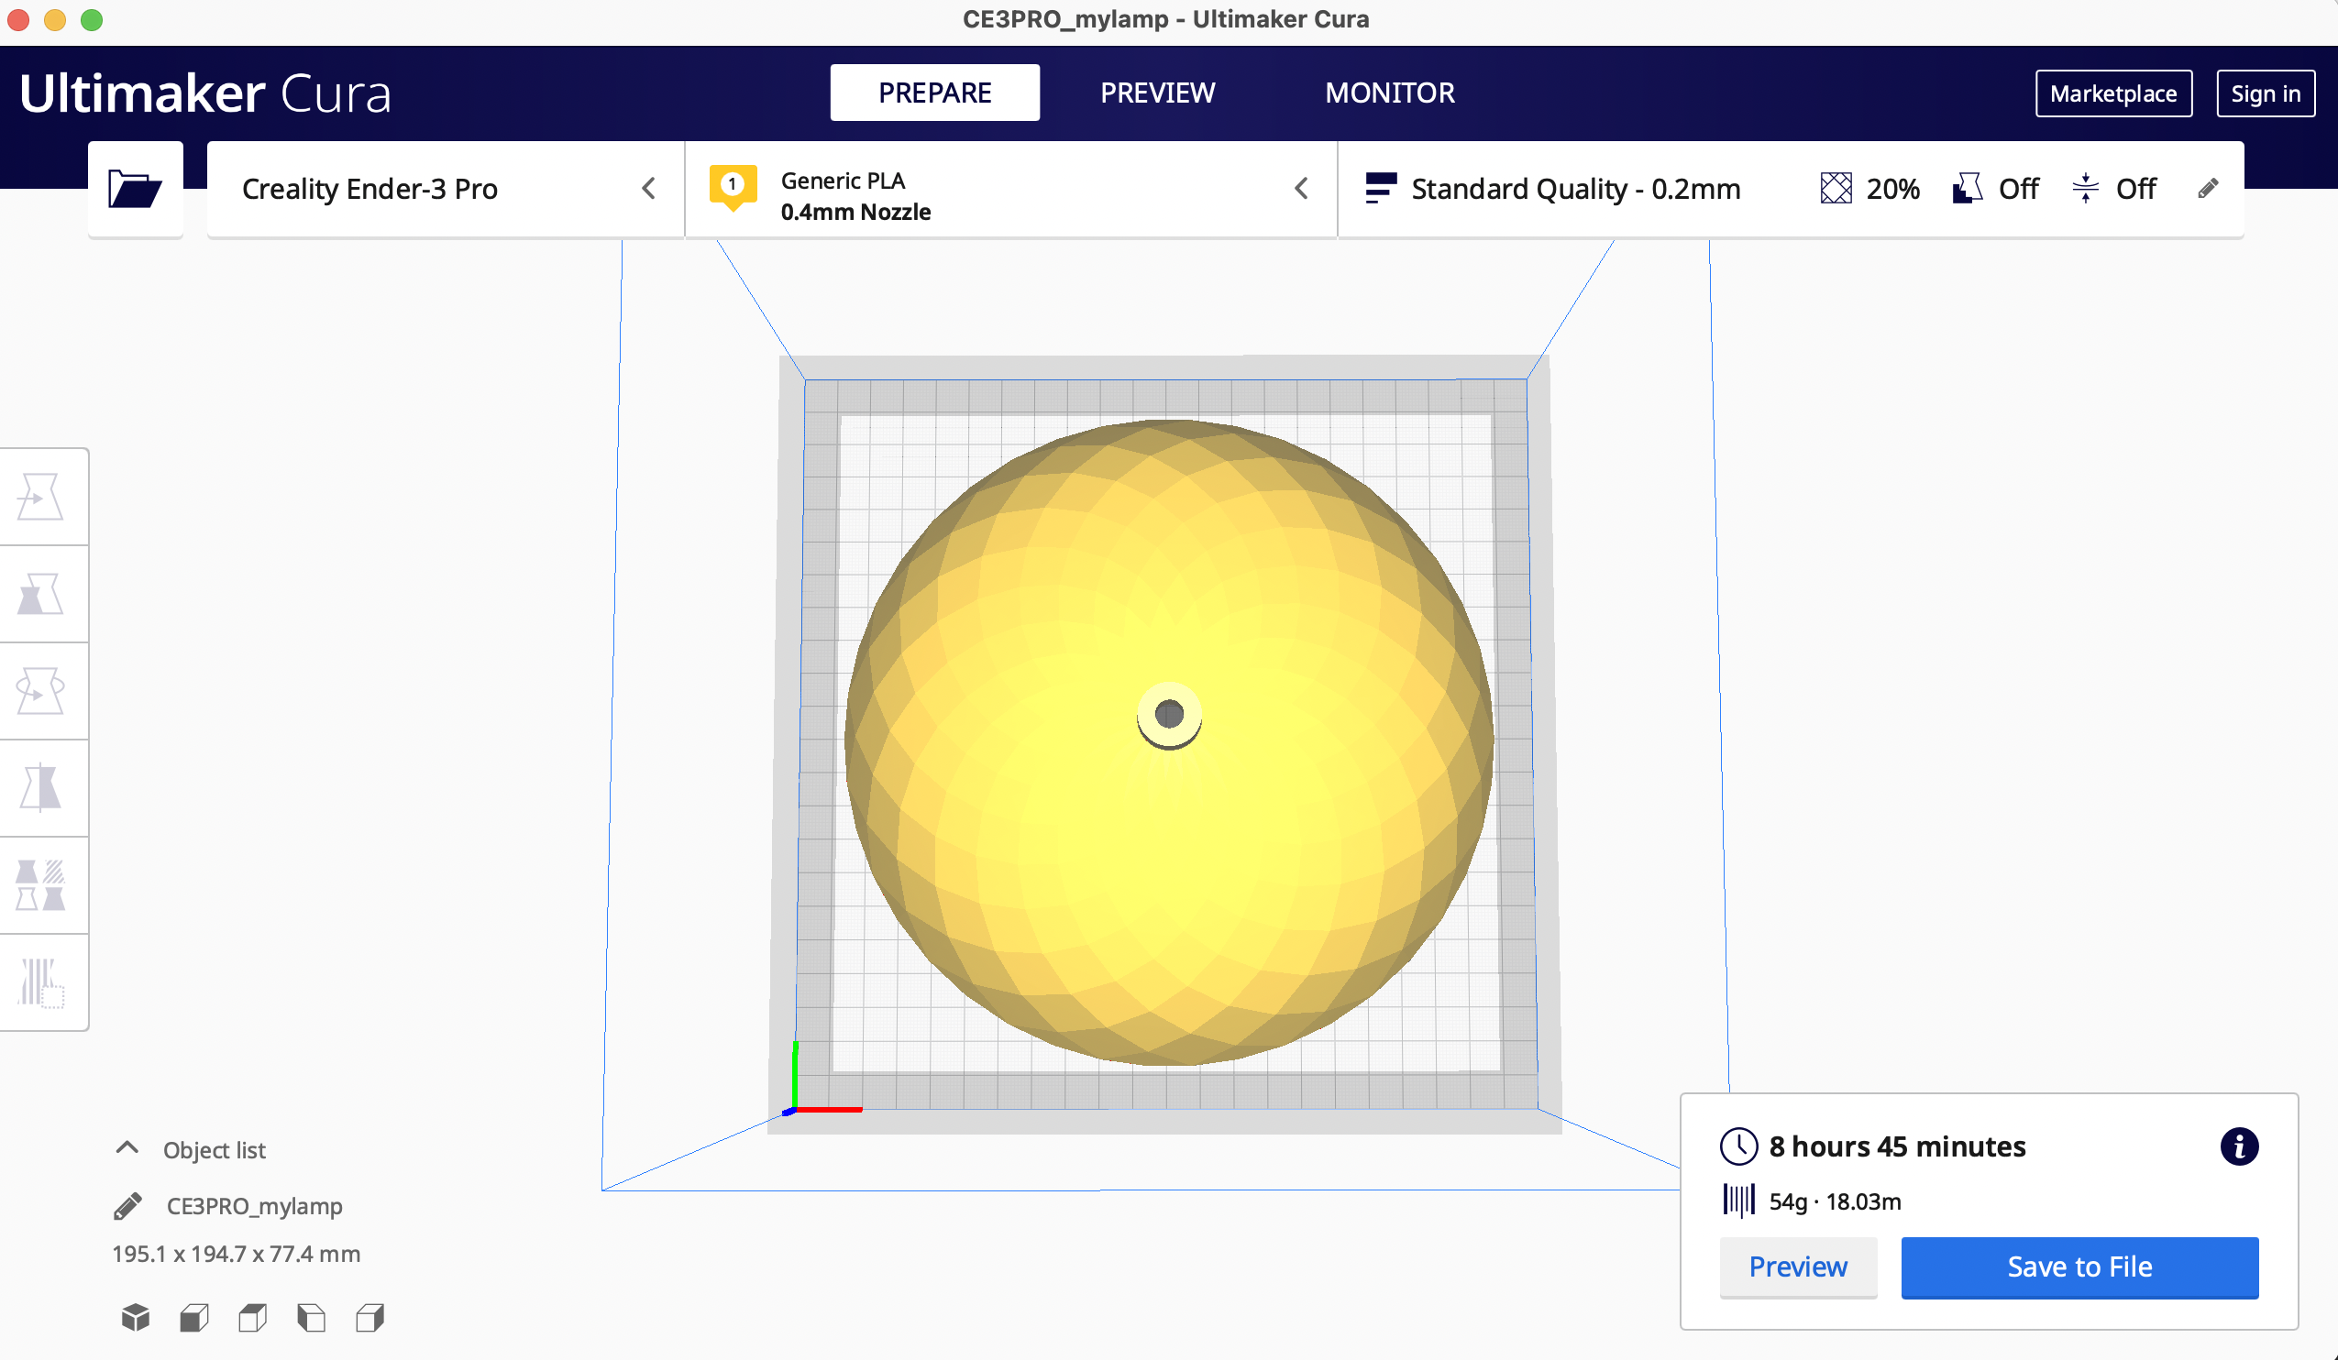The width and height of the screenshot is (2338, 1360).
Task: Show print info with the i icon
Action: point(2238,1146)
